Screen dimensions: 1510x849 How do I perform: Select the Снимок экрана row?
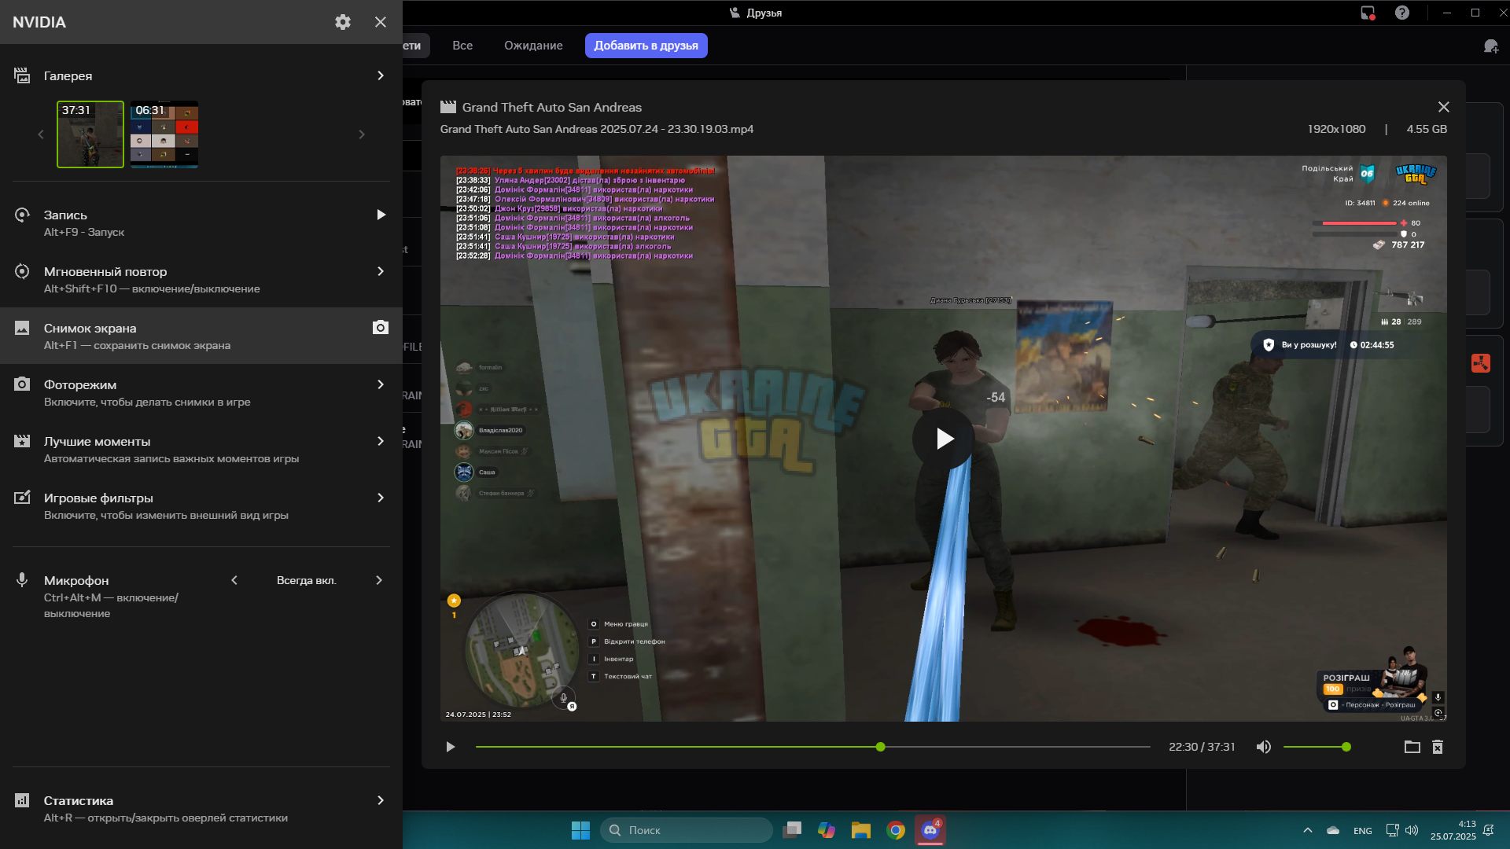pyautogui.click(x=201, y=336)
